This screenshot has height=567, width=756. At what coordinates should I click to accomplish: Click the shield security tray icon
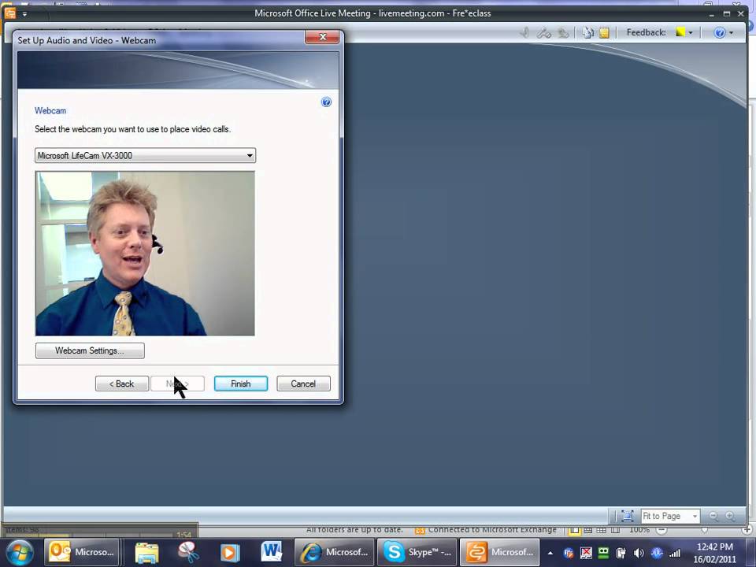pos(569,553)
